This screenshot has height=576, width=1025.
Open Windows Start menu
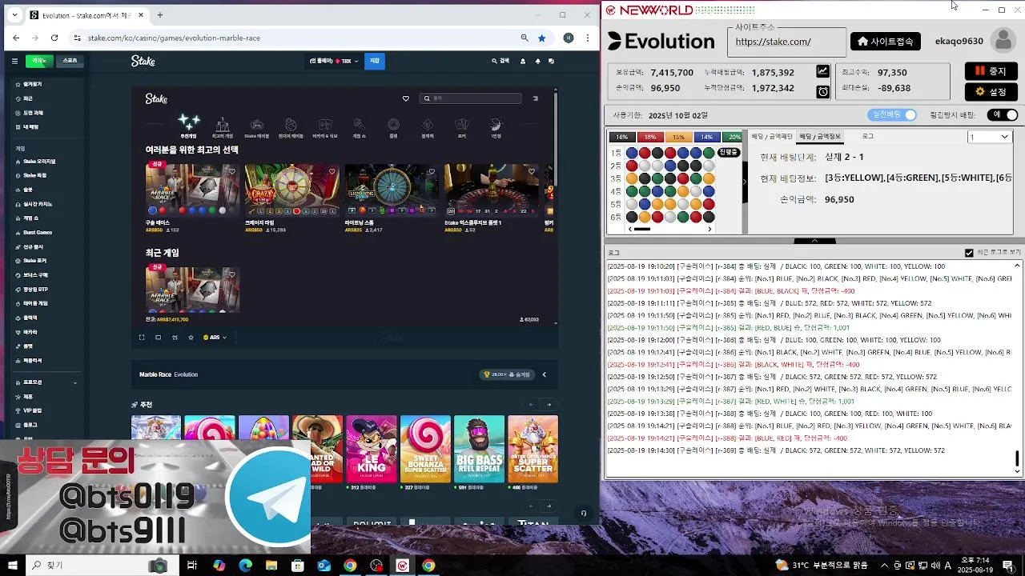13,566
